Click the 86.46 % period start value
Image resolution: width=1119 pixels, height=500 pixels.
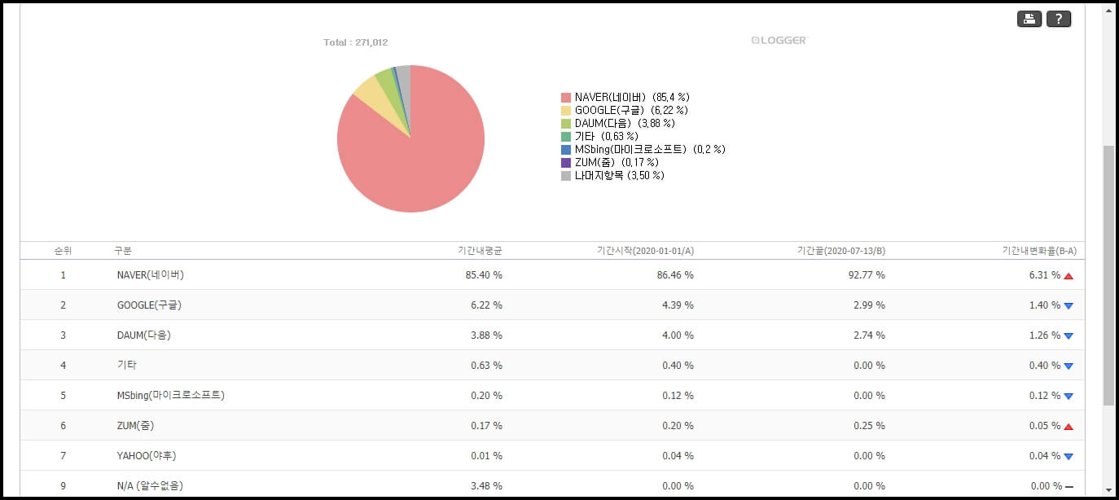(x=675, y=275)
